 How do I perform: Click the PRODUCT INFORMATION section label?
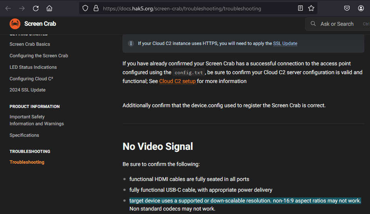tap(35, 106)
